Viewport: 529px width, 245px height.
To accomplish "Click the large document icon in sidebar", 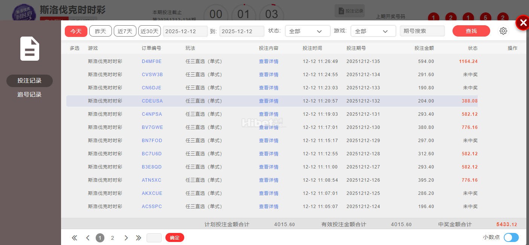I will point(30,49).
